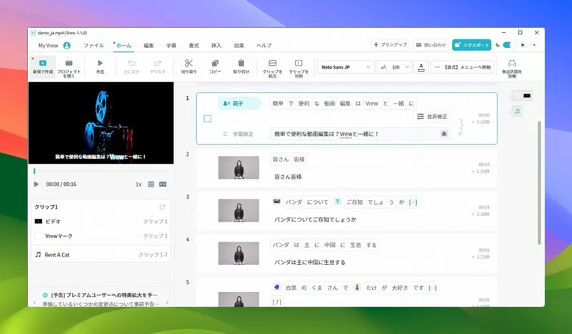Select the clip 4 パンダは主に thumbnail
Screen dimensions: 572x334
pos(239,253)
